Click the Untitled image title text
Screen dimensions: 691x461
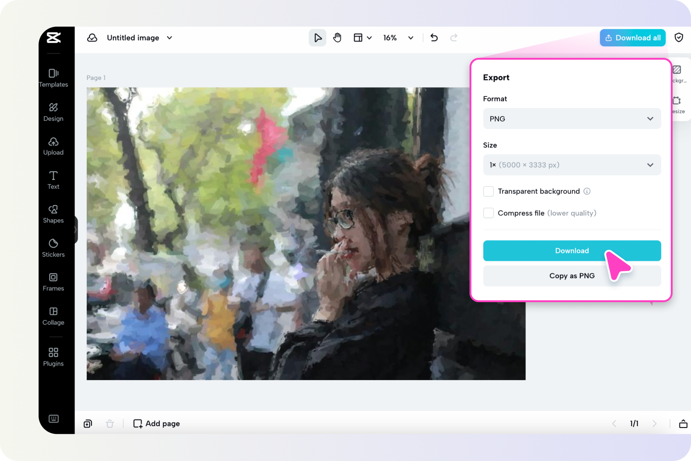(133, 38)
